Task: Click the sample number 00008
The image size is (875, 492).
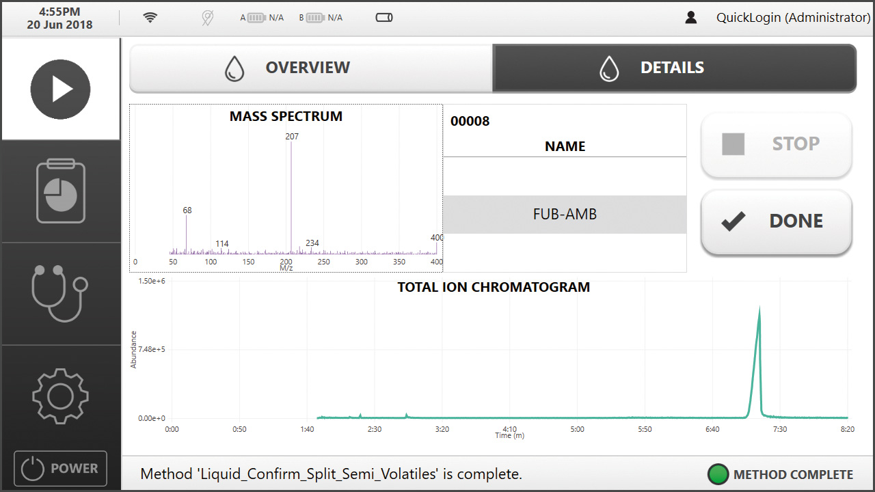Action: coord(470,122)
